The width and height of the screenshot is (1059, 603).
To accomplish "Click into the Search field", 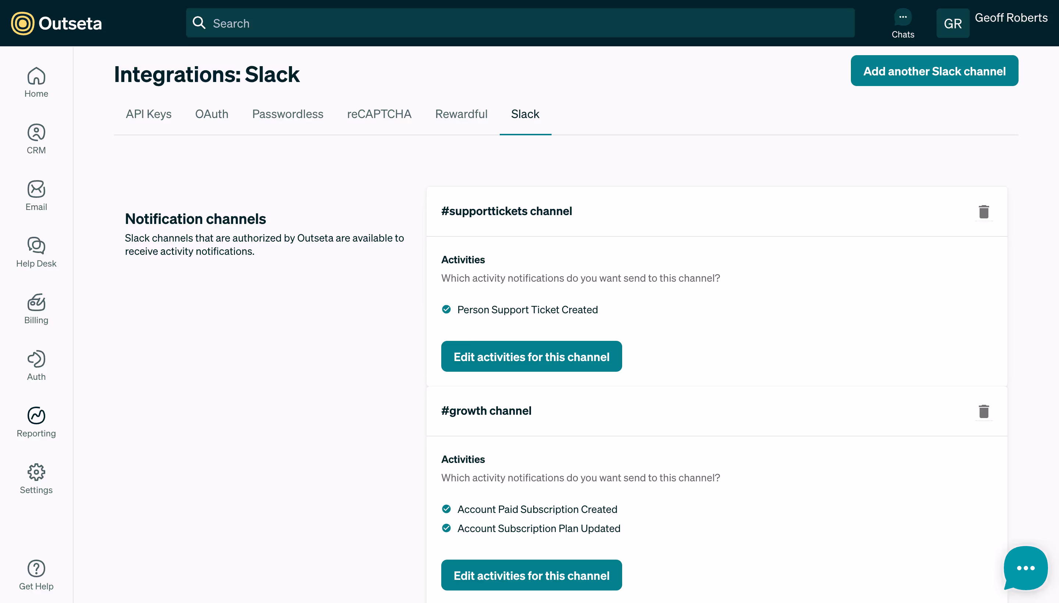I will (520, 23).
